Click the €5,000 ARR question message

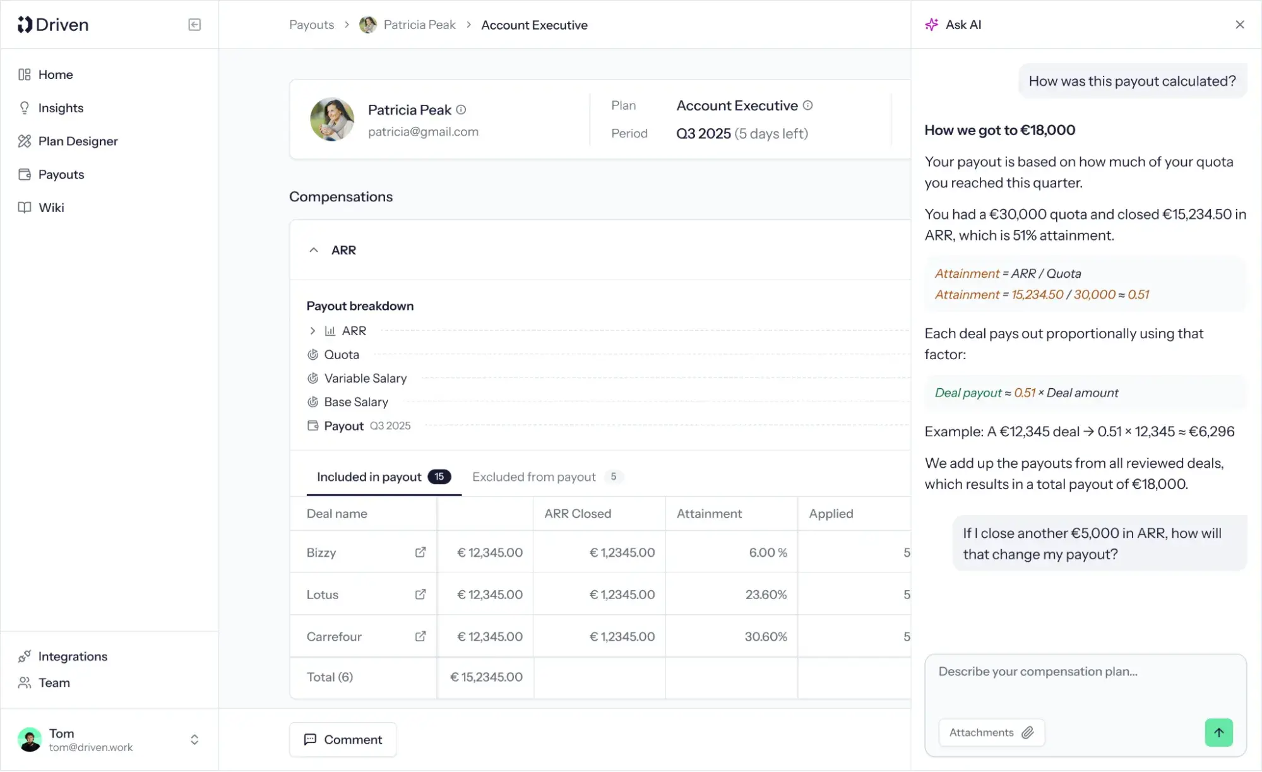[x=1099, y=543]
